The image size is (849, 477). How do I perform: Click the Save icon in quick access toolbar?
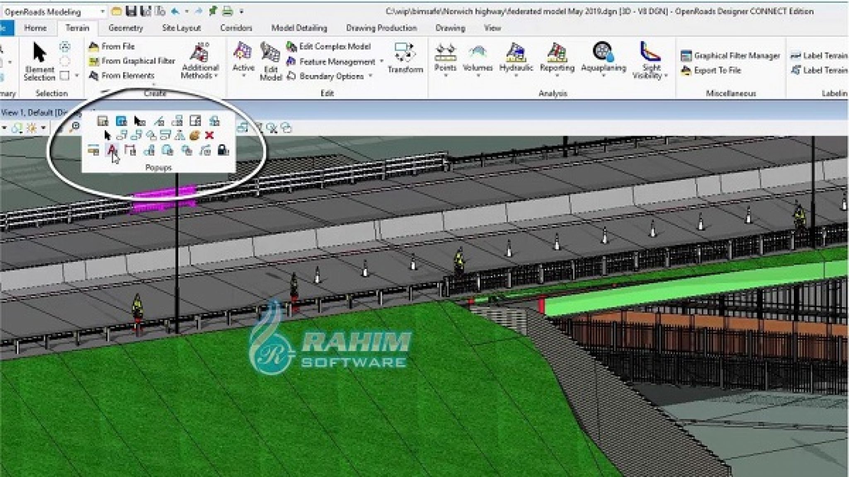coord(131,11)
